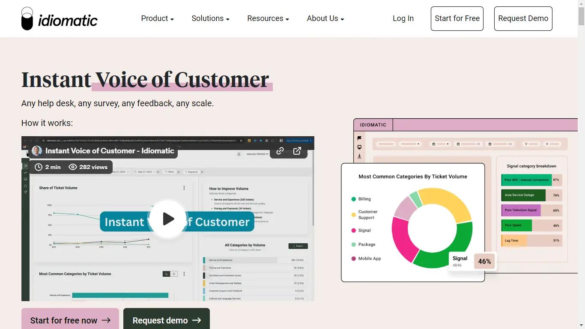Copy the video link with the chain icon
Screen dimensions: 585x329
pyautogui.click(x=280, y=151)
